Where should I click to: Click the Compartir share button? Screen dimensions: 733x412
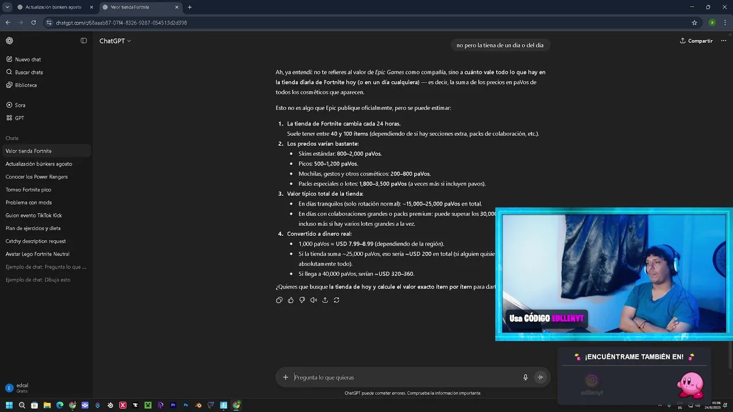click(x=696, y=41)
